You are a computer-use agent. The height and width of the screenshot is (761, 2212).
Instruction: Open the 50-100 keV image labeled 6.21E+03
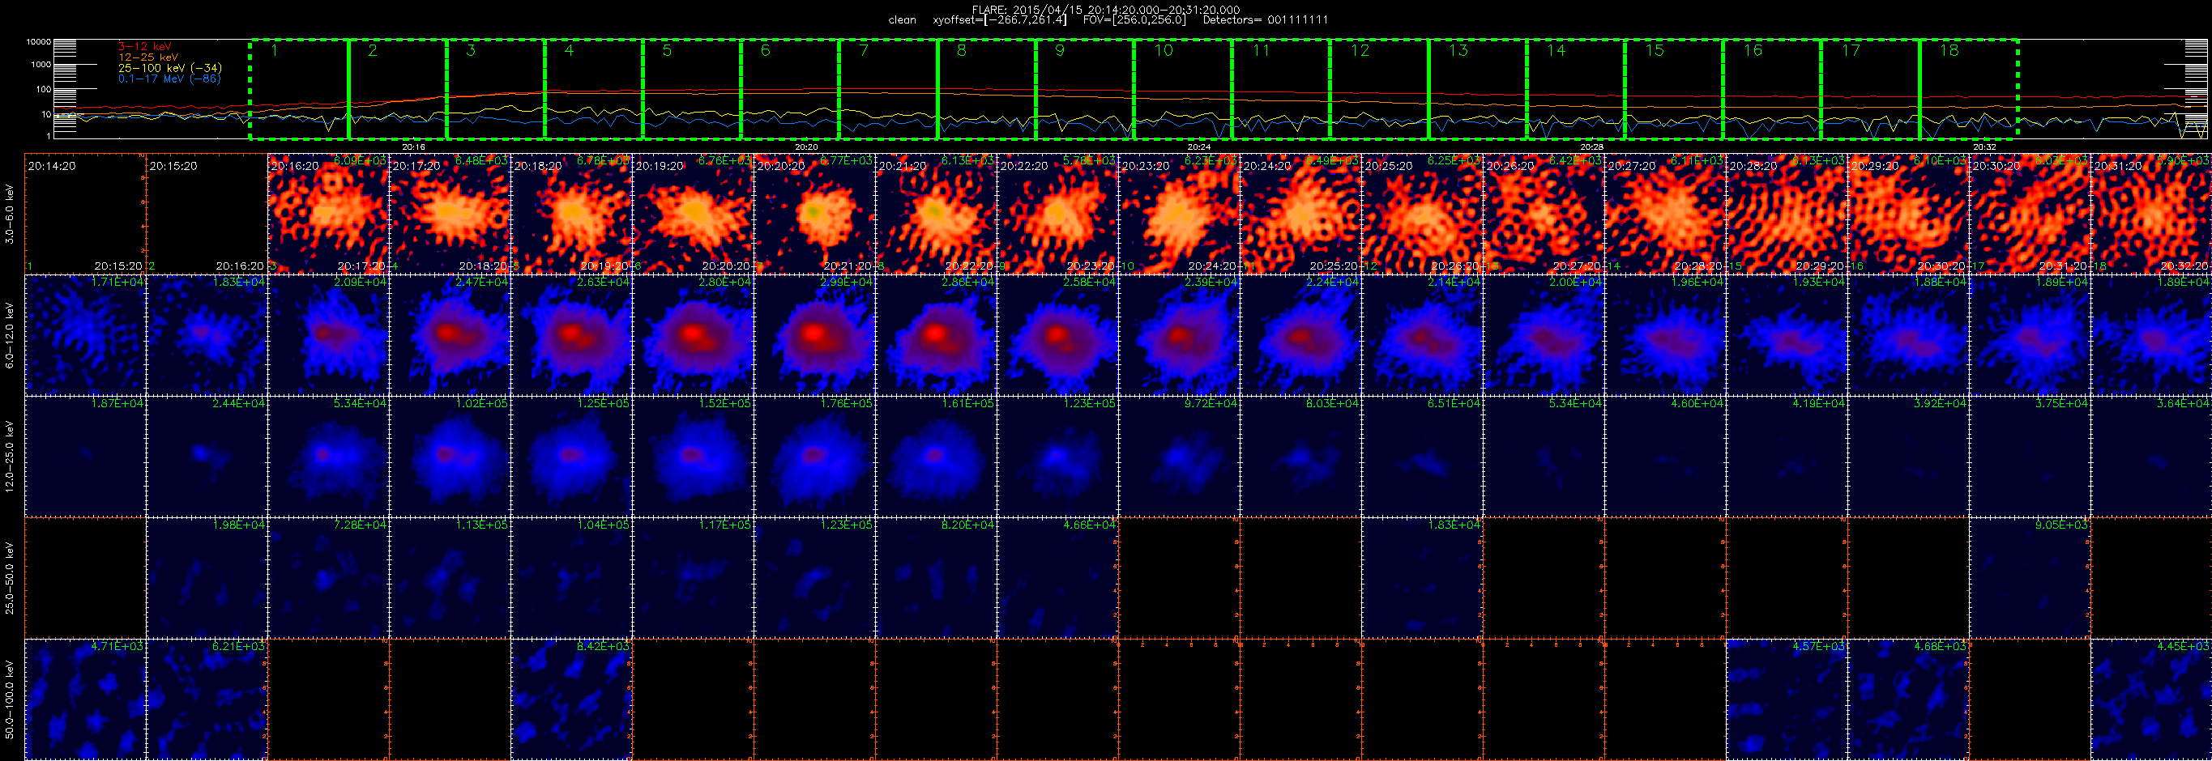pos(207,699)
